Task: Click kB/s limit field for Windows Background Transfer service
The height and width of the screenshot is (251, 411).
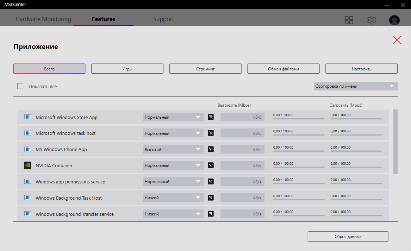Action: [x=242, y=214]
